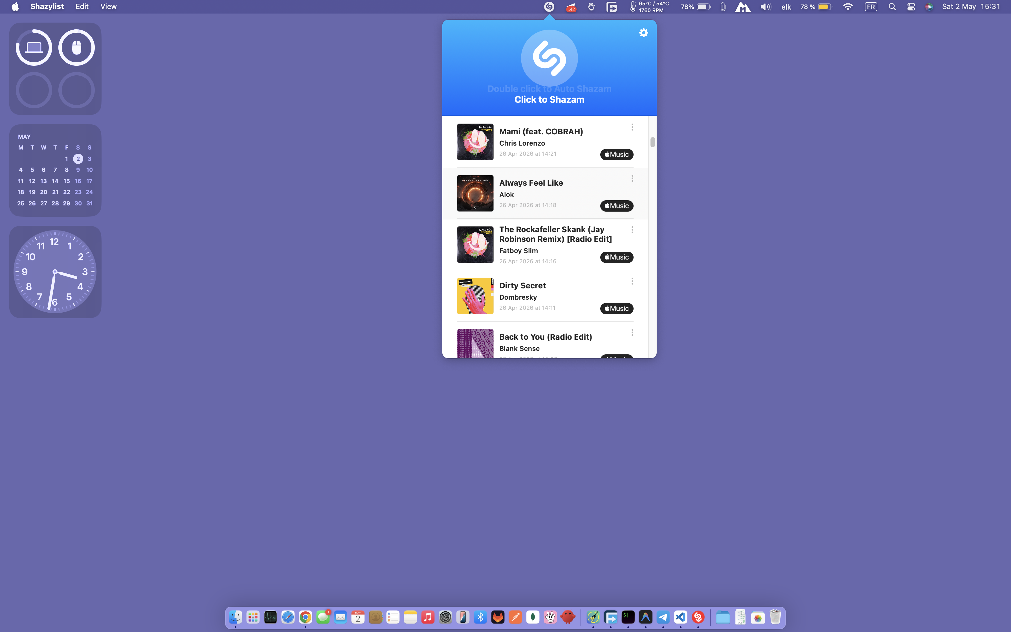Select the song title 'Dirty Secret'
Image resolution: width=1011 pixels, height=632 pixels.
[x=522, y=286]
